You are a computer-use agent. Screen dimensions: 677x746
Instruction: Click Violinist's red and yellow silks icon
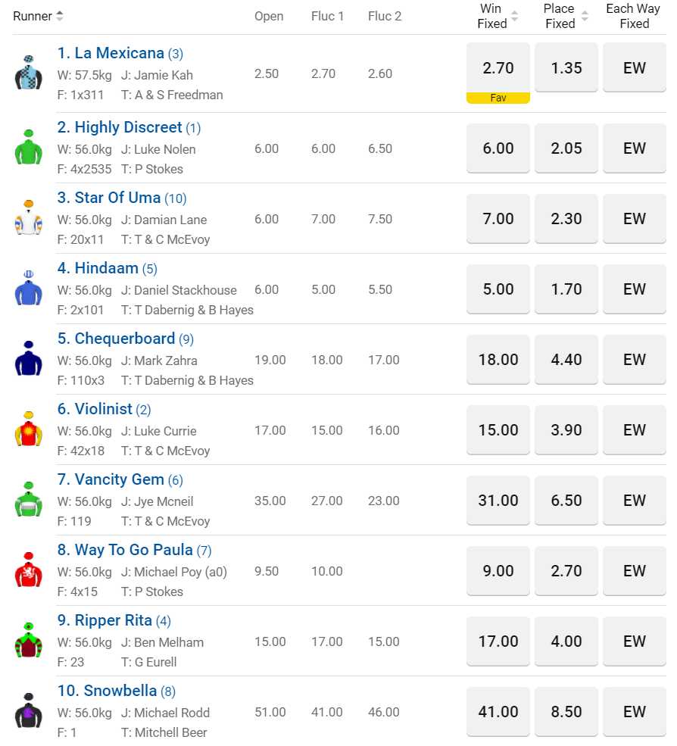(28, 429)
